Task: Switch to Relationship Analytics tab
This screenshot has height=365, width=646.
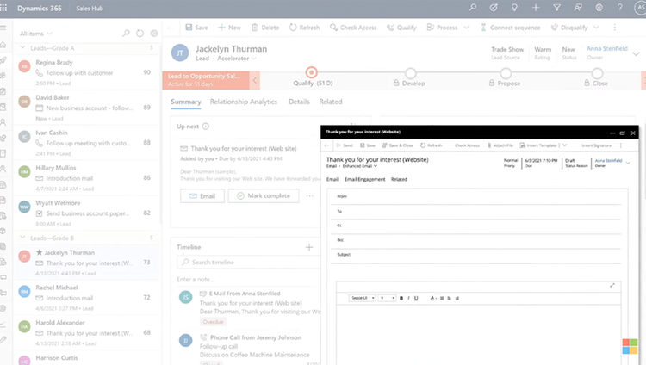Action: click(x=244, y=102)
